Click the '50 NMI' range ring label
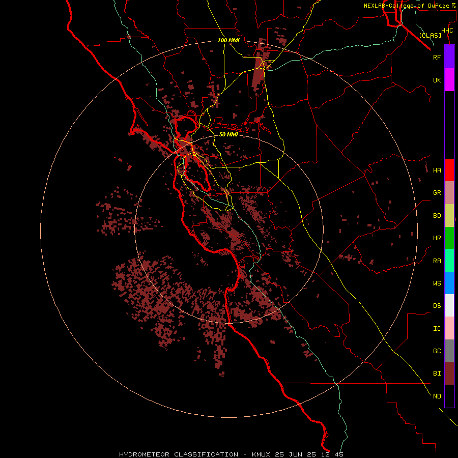This screenshot has width=458, height=458. click(228, 134)
